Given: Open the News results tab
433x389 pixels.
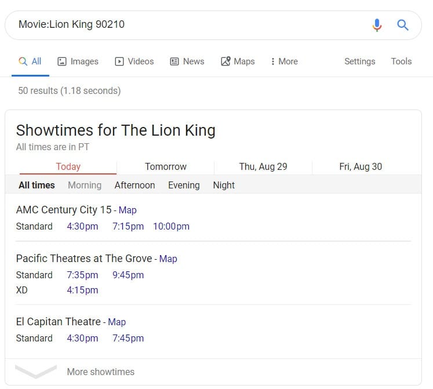Looking at the screenshot, I should tap(187, 61).
